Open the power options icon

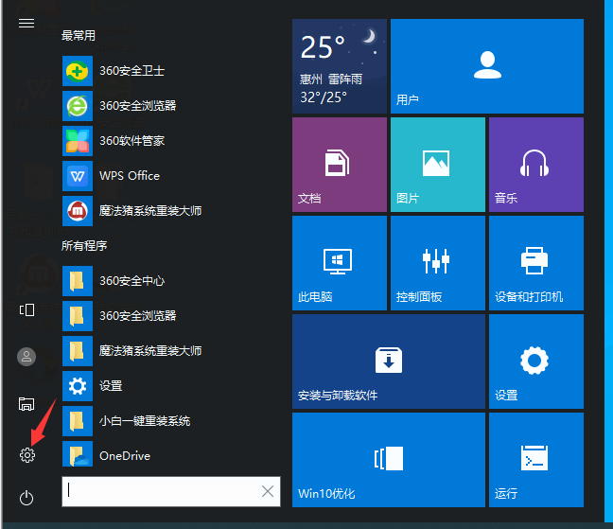26,498
